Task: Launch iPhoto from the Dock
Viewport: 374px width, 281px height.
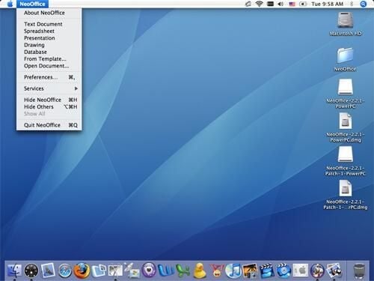Action: click(x=250, y=271)
